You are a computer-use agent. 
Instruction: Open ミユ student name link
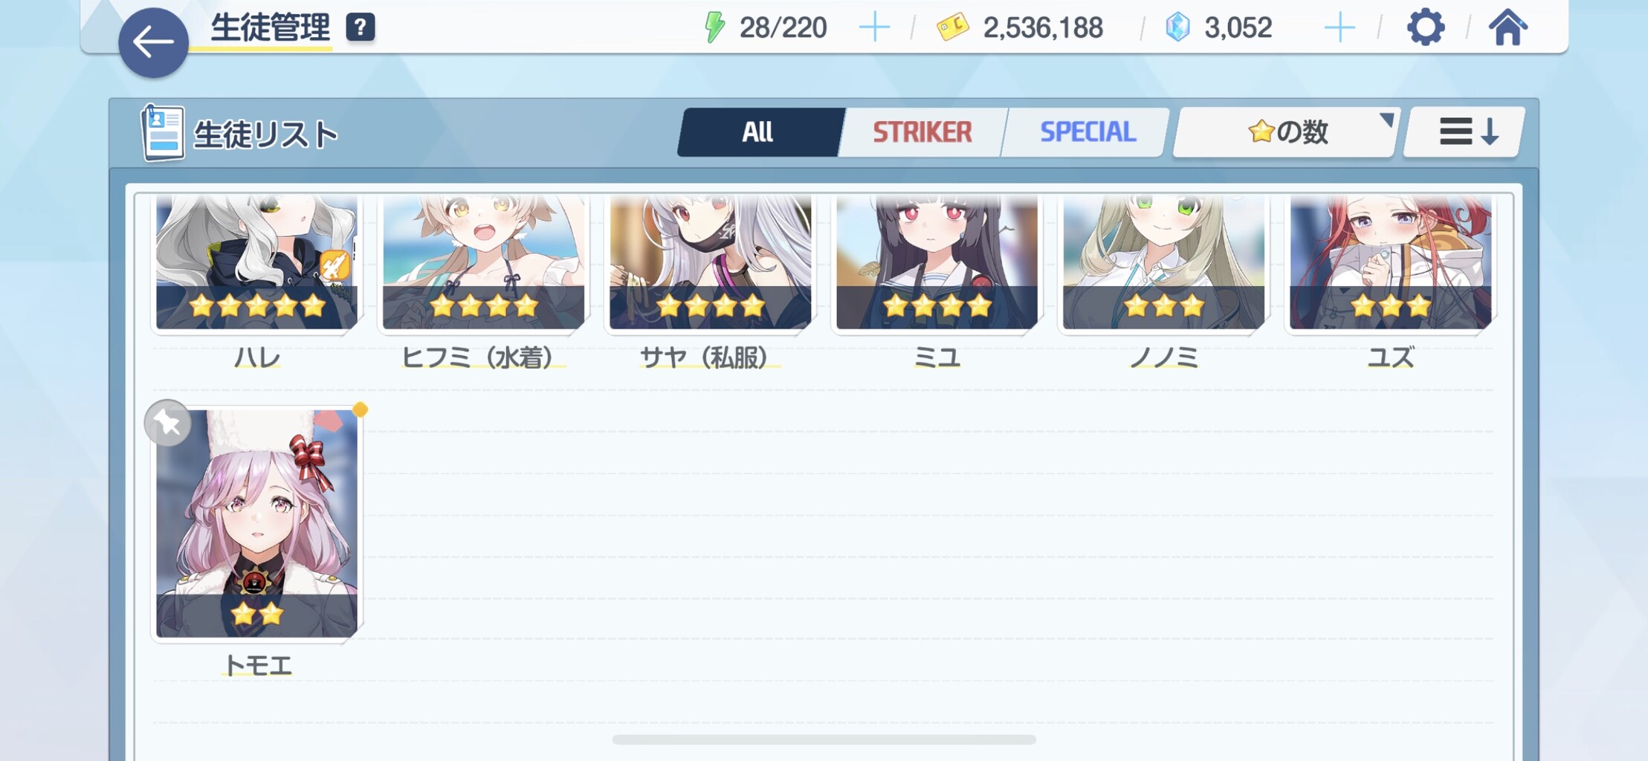point(937,357)
